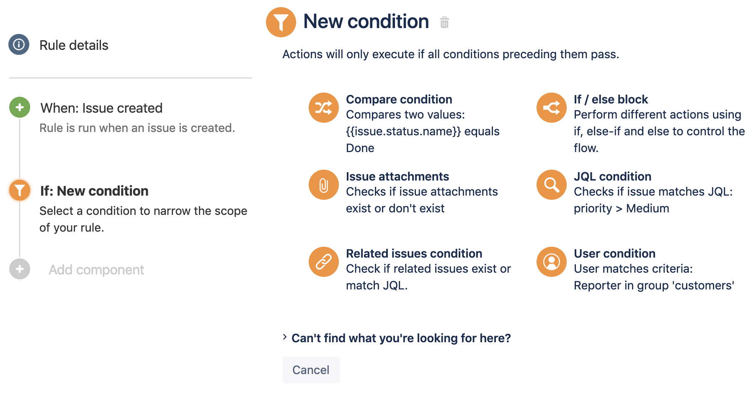Pick the User condition title
Screen dimensions: 751x395
[614, 253]
